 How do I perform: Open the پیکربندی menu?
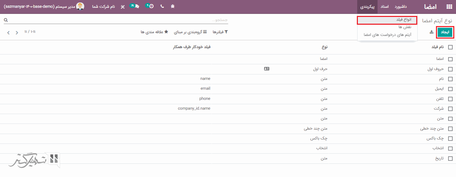click(367, 6)
